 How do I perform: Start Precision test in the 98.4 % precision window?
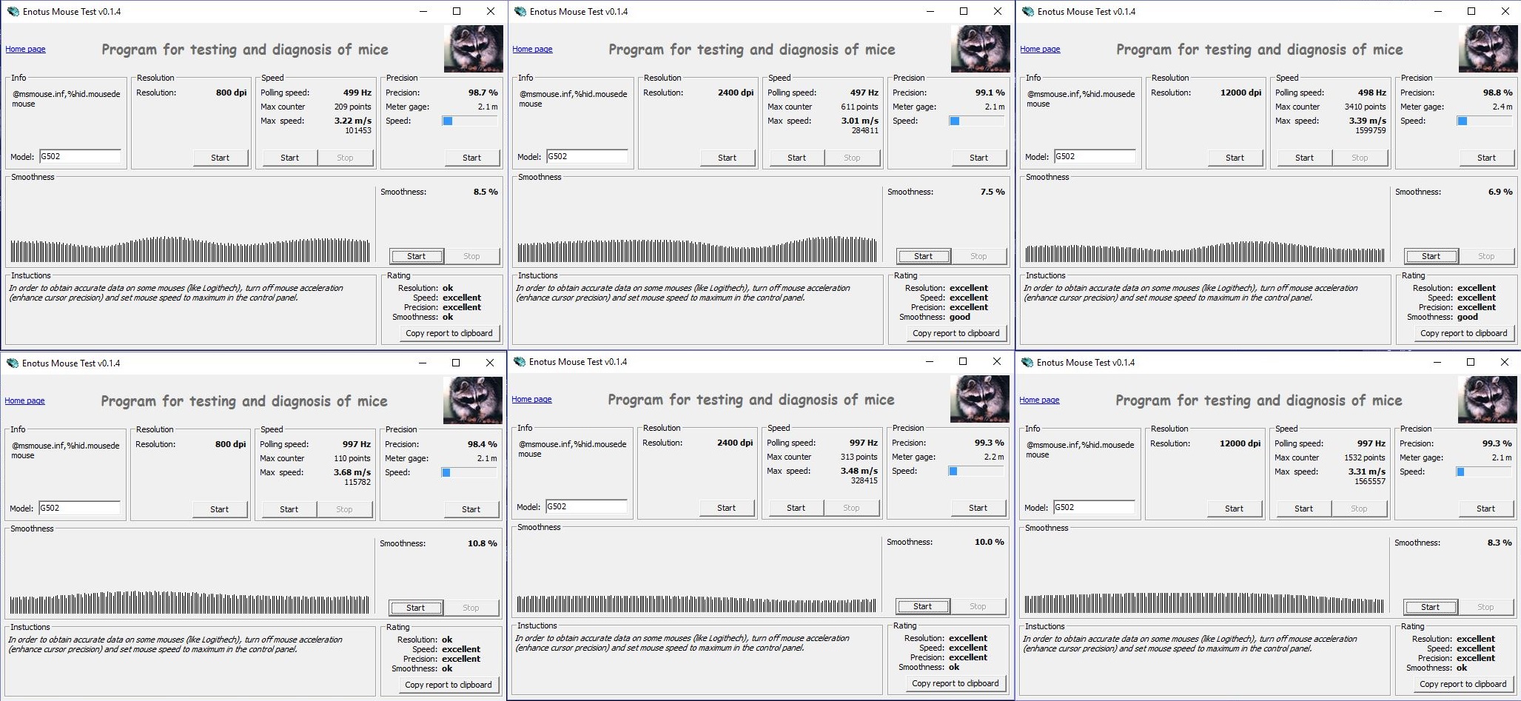(x=471, y=509)
